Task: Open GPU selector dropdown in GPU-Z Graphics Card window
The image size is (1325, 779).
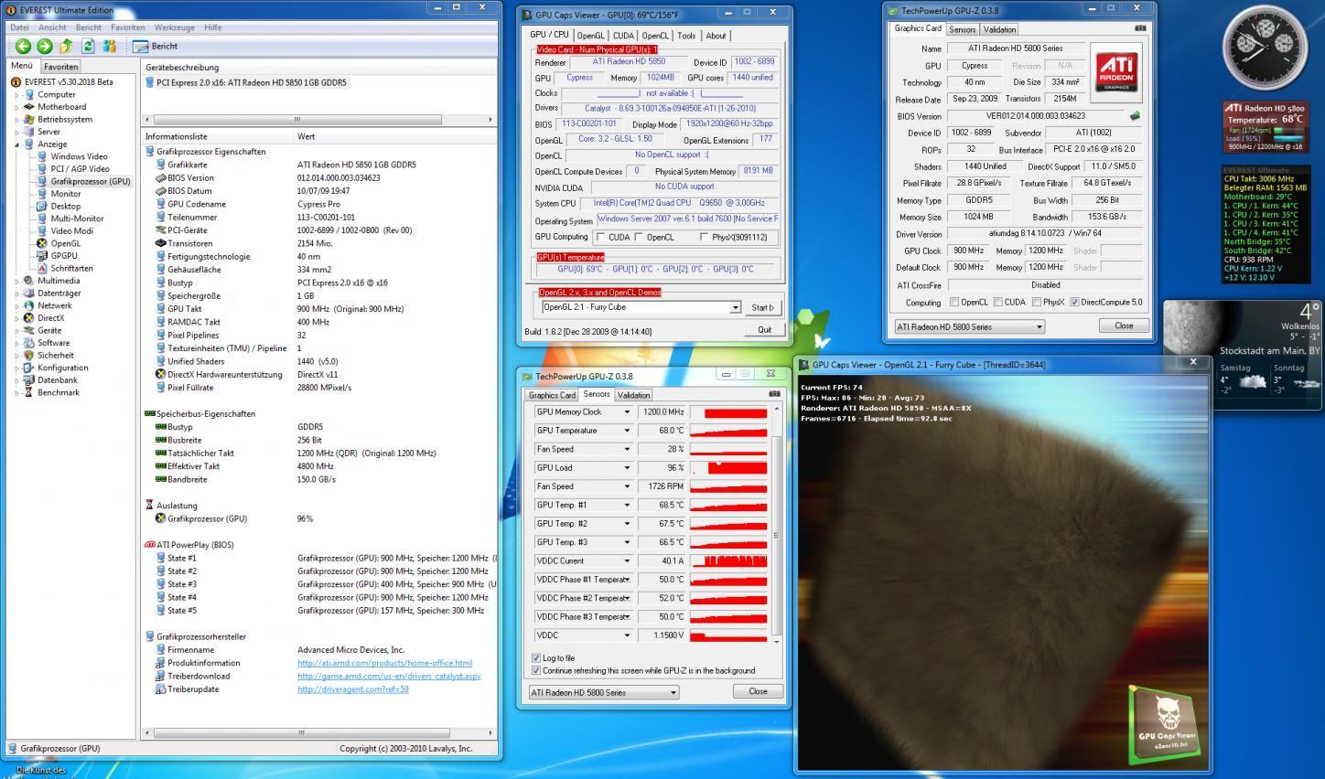Action: coord(1039,326)
